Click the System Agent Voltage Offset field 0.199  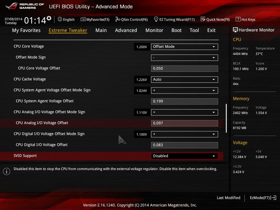coord(185,101)
